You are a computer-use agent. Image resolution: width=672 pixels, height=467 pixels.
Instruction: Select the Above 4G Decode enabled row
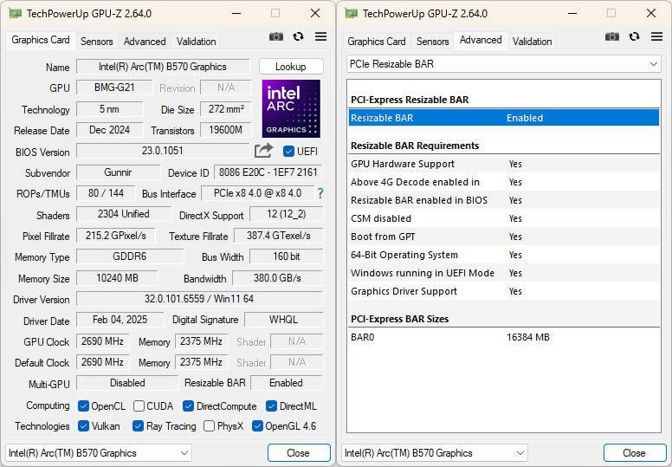[x=504, y=182]
